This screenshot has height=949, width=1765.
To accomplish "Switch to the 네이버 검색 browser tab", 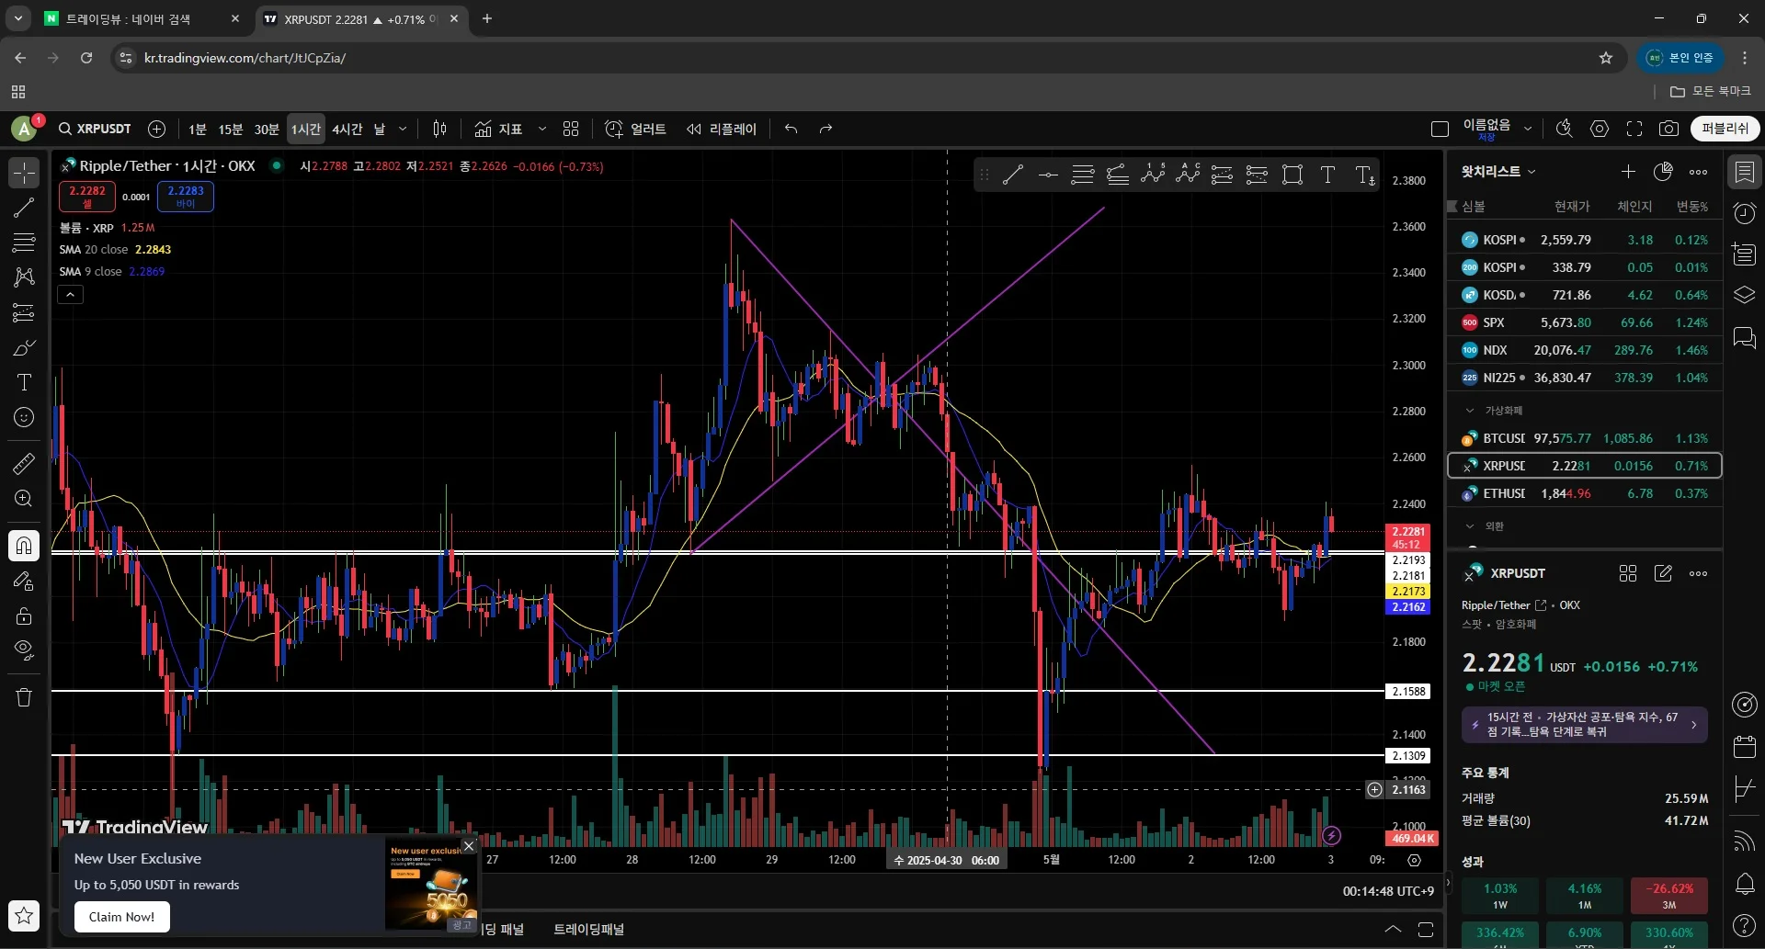I will (142, 18).
